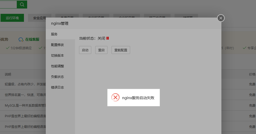The image size is (256, 134).
Task: Close the nginx管理 dialog with X
Action: coord(221,18)
